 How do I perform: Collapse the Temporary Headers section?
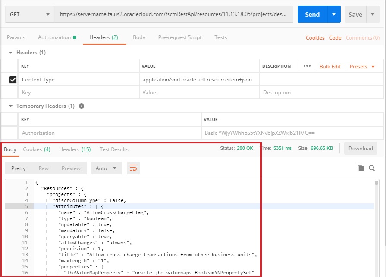point(10,106)
